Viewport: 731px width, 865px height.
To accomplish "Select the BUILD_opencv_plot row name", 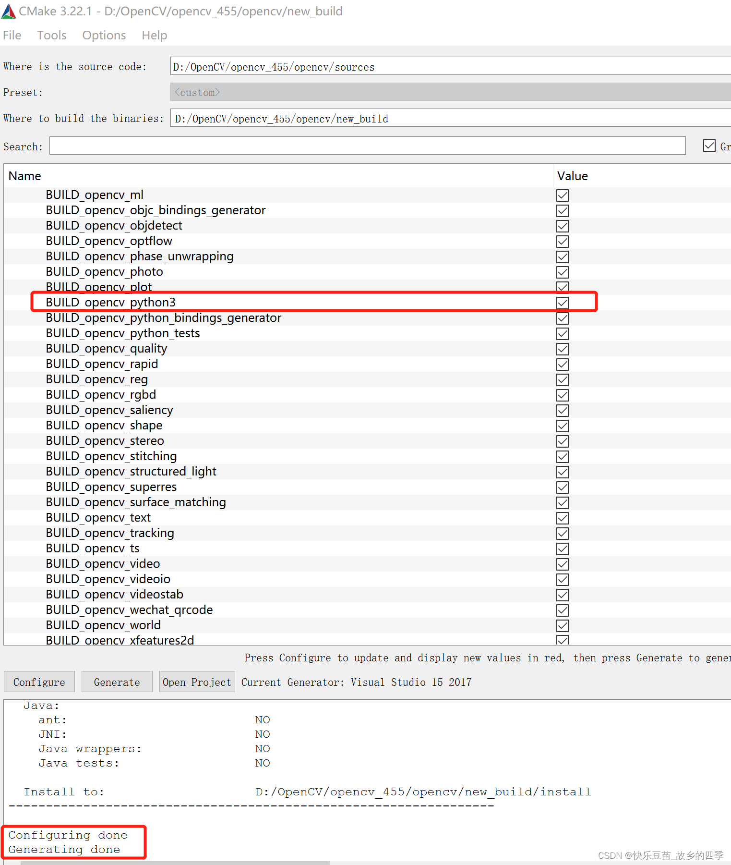I will point(99,287).
